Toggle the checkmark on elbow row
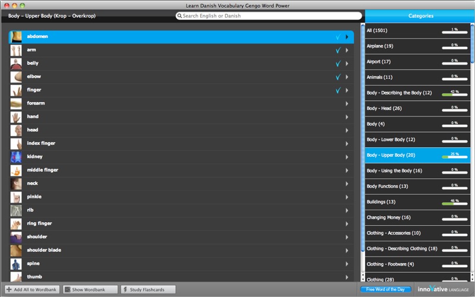Image resolution: width=475 pixels, height=297 pixels. [338, 77]
